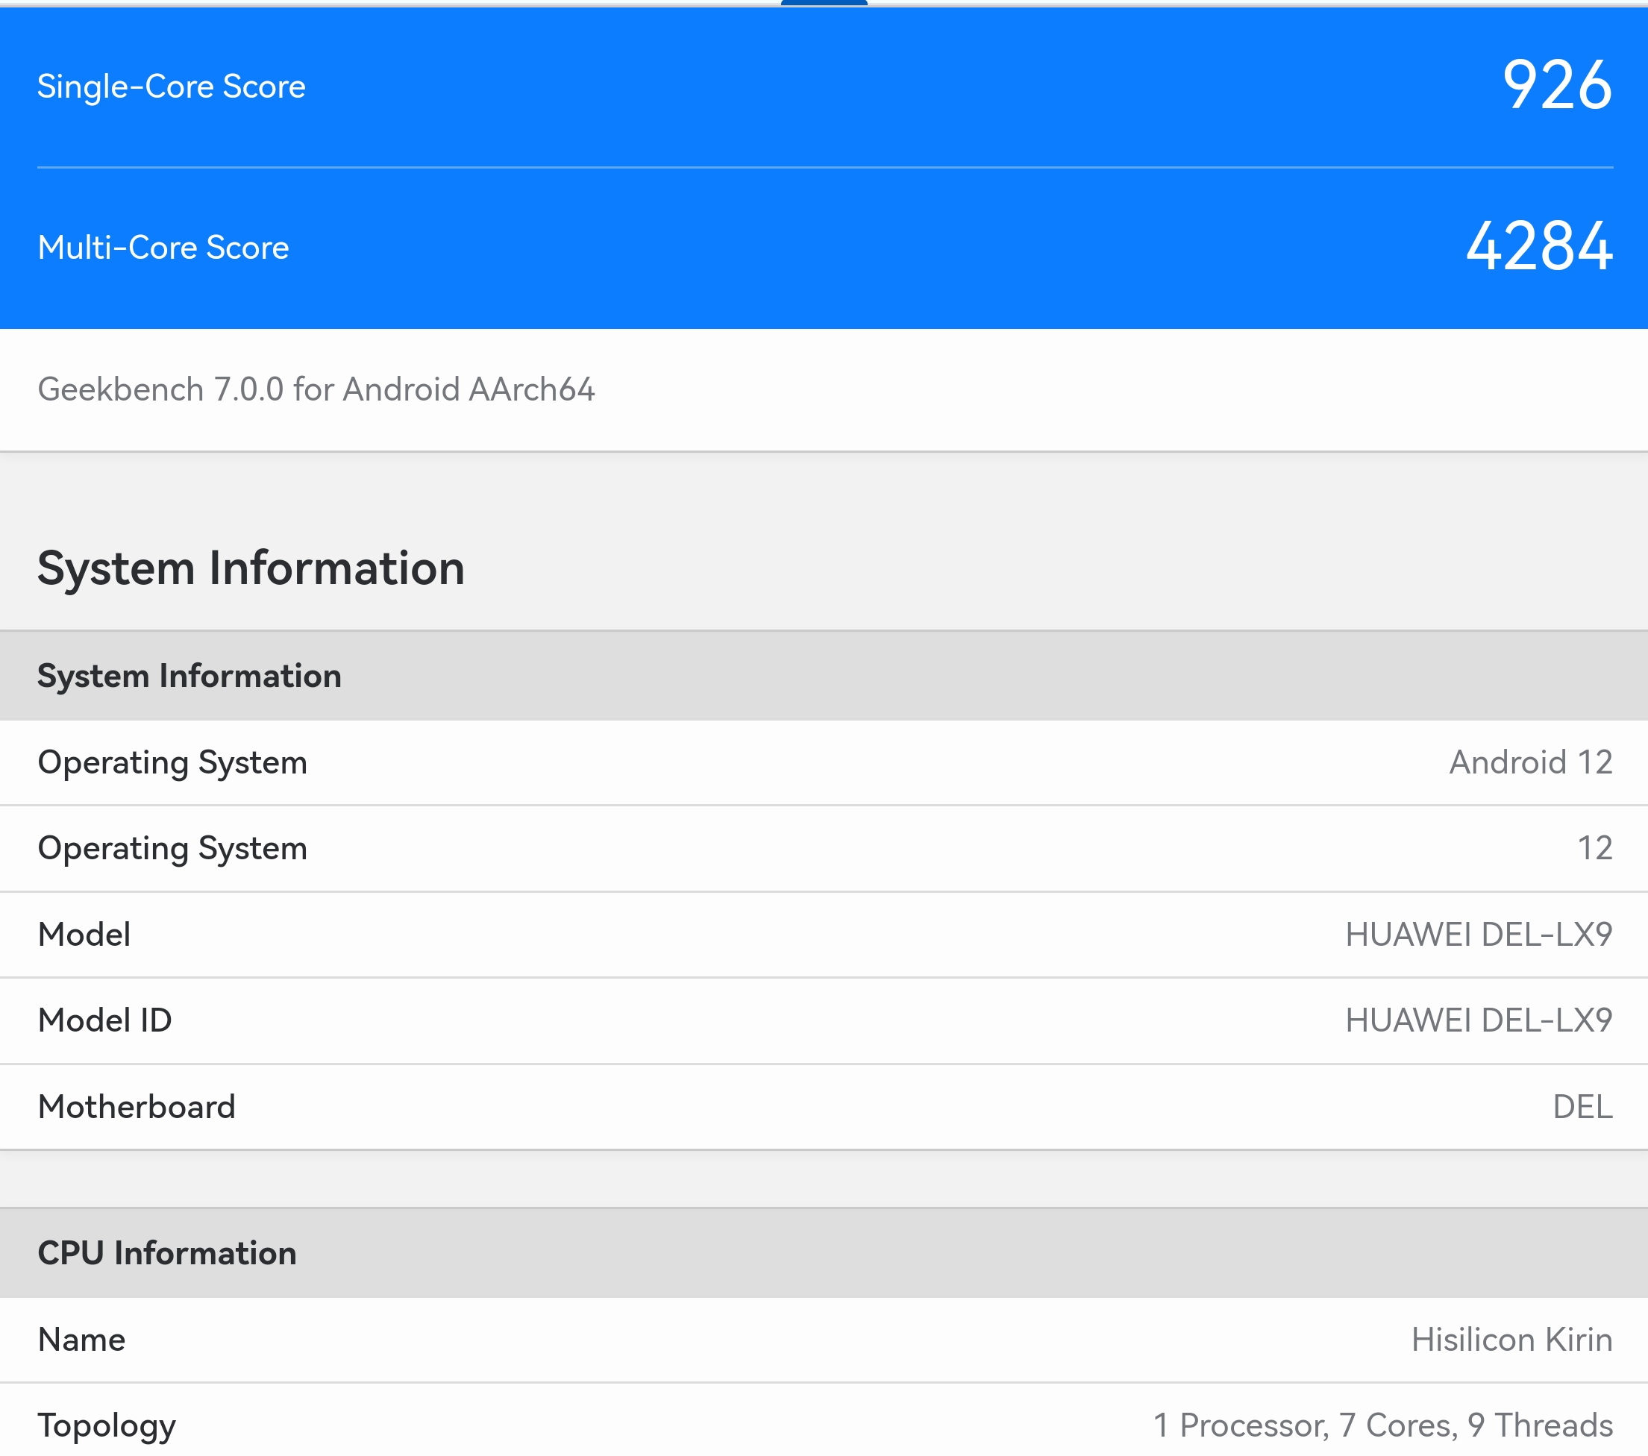Image resolution: width=1648 pixels, height=1456 pixels.
Task: Select the CPU name "Hisilicon Kirin"
Action: 1511,1339
